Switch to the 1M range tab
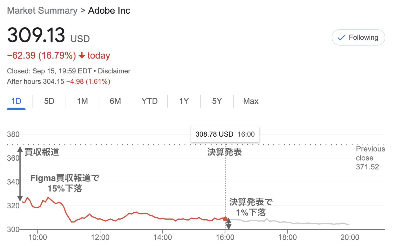The height and width of the screenshot is (246, 401). tap(82, 101)
